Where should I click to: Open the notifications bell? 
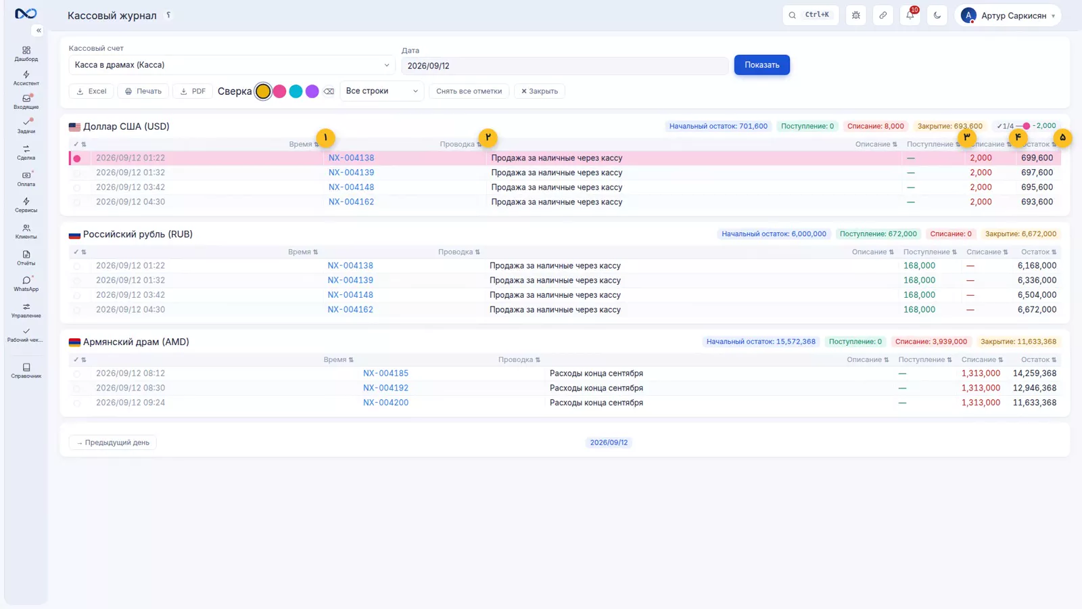tap(910, 15)
